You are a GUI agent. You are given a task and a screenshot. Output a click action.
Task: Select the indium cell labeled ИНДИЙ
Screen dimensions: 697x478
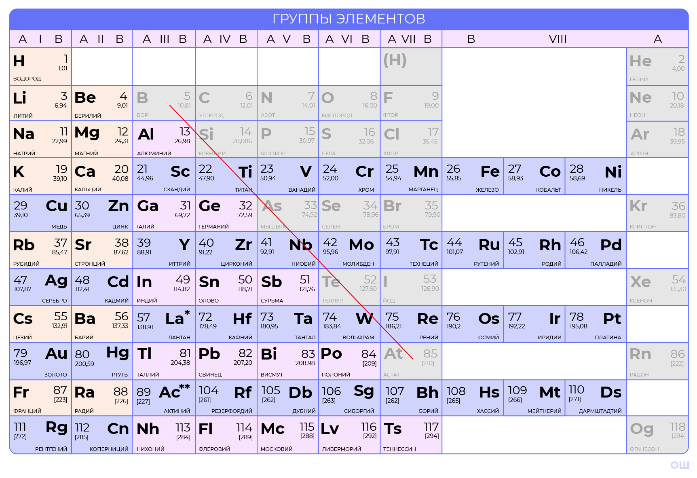(x=164, y=287)
